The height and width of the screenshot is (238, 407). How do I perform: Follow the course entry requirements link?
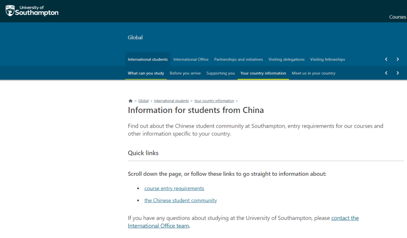(174, 188)
